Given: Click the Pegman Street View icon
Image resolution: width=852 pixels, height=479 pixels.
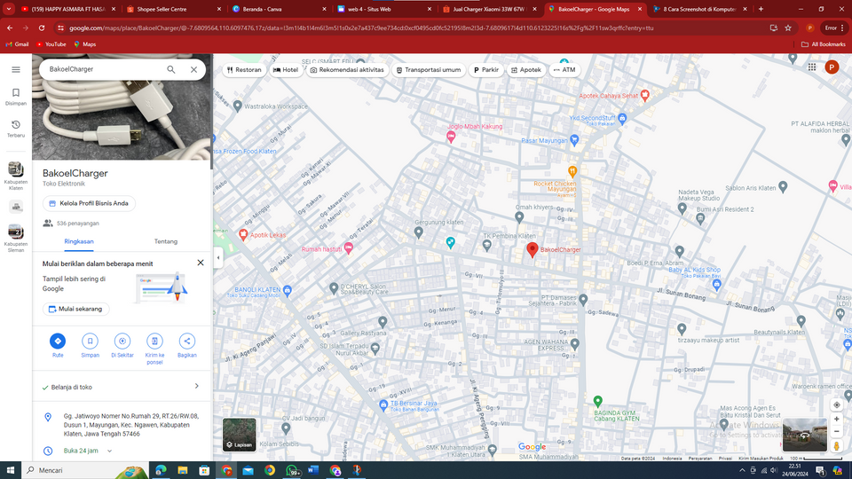Looking at the screenshot, I should [x=837, y=446].
